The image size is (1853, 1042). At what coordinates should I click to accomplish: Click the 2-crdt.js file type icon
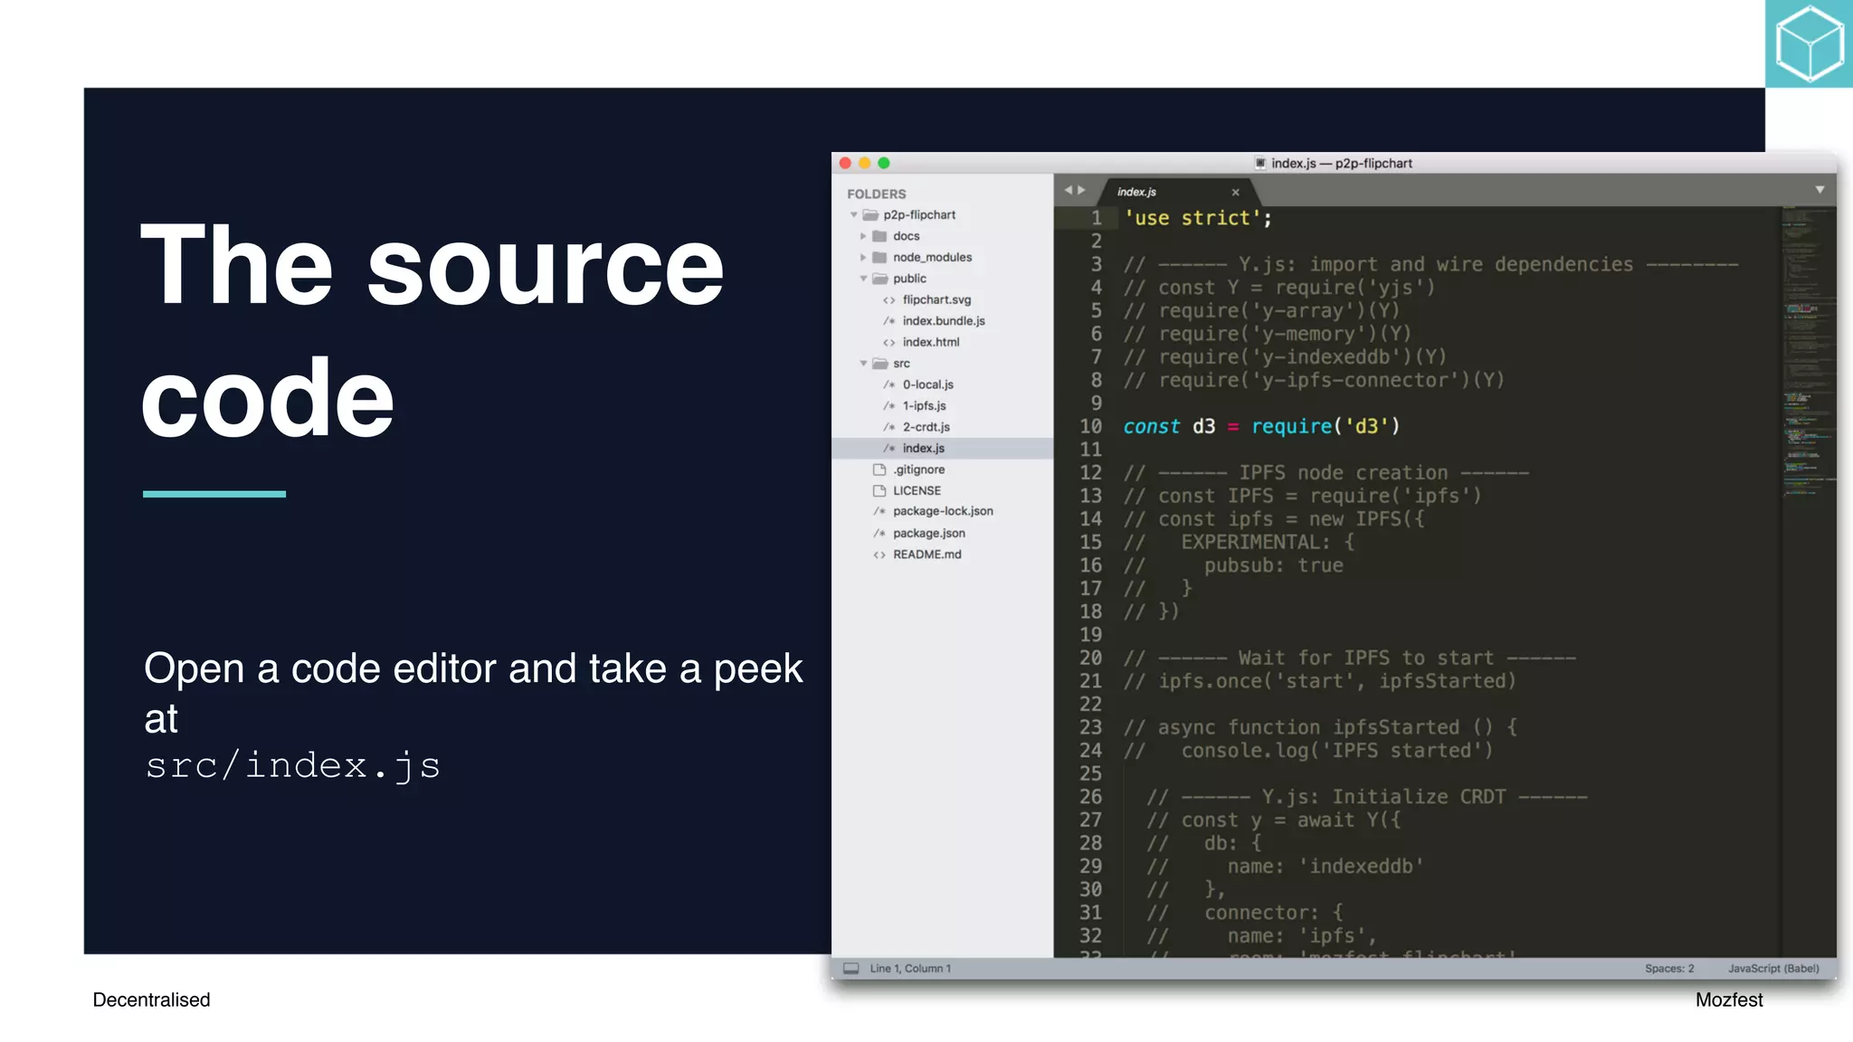(x=889, y=427)
